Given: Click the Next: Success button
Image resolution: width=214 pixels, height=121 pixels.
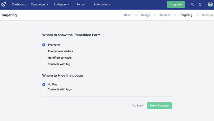Looking at the screenshot, I should coord(159,106).
